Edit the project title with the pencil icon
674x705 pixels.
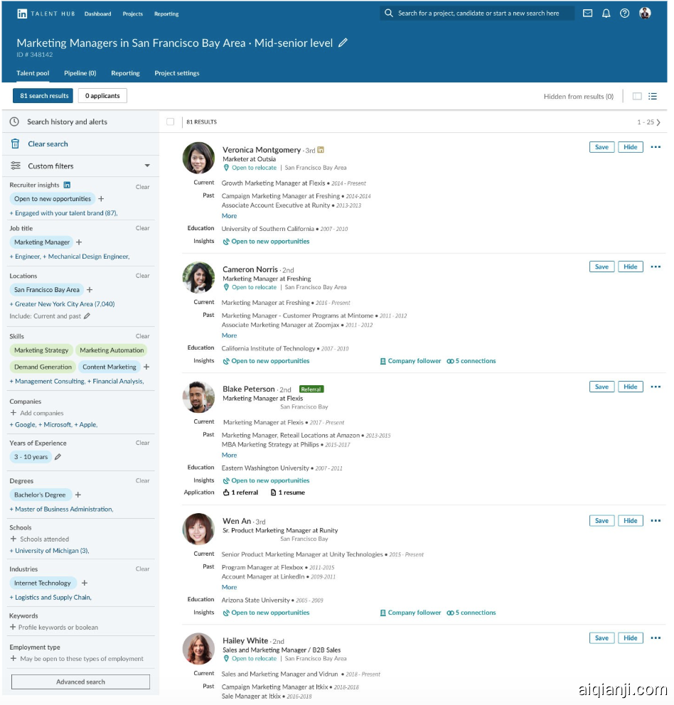pyautogui.click(x=343, y=43)
